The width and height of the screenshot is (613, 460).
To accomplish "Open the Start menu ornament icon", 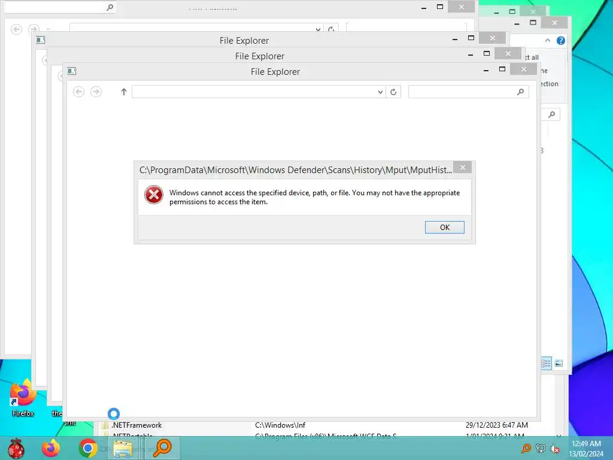I will click(16, 448).
